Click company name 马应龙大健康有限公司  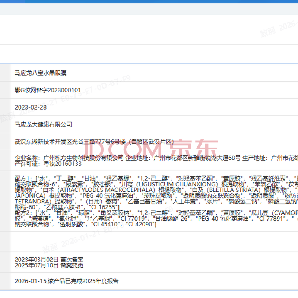[43, 124]
